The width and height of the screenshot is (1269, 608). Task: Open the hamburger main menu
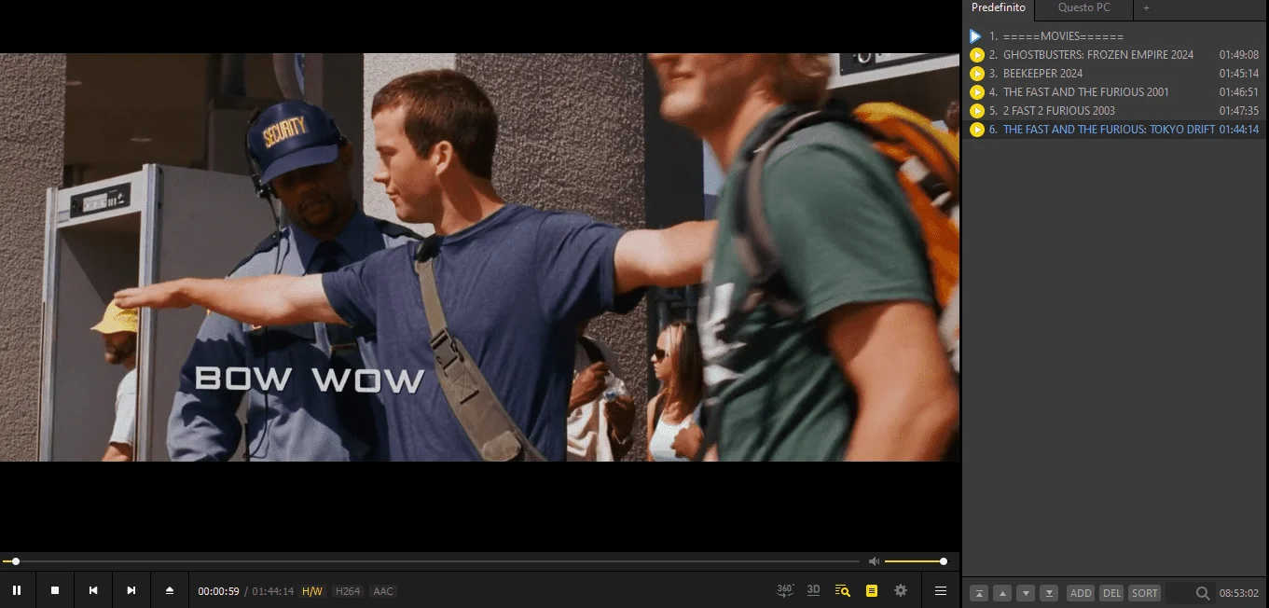941,590
